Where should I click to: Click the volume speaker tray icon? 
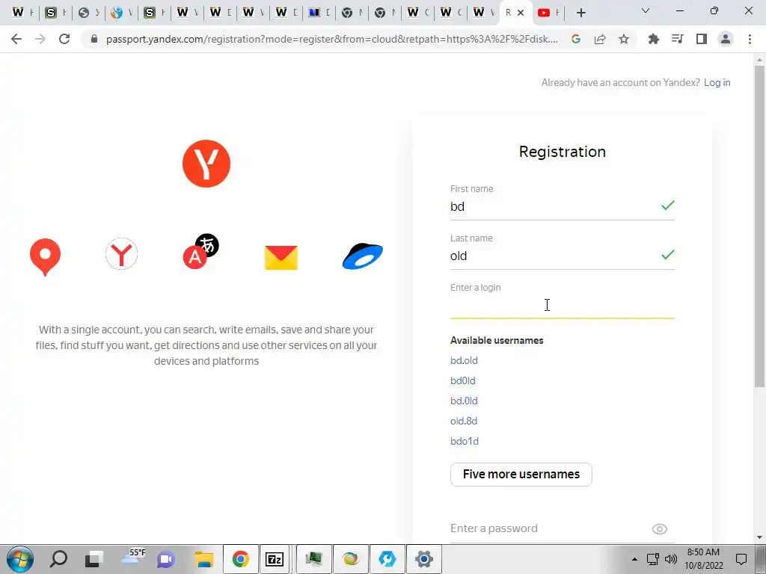pos(671,559)
